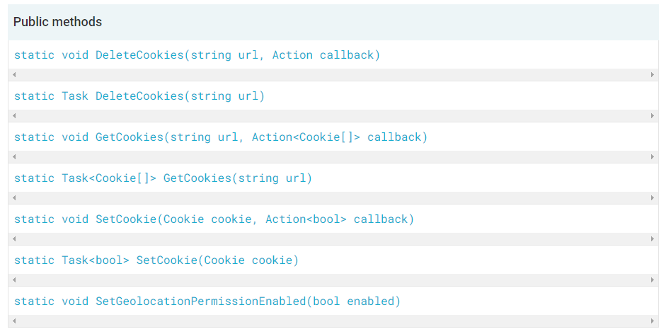Open the Task DeleteCookies(string url) method
Viewport: 666px width, 334px height.
tap(139, 96)
